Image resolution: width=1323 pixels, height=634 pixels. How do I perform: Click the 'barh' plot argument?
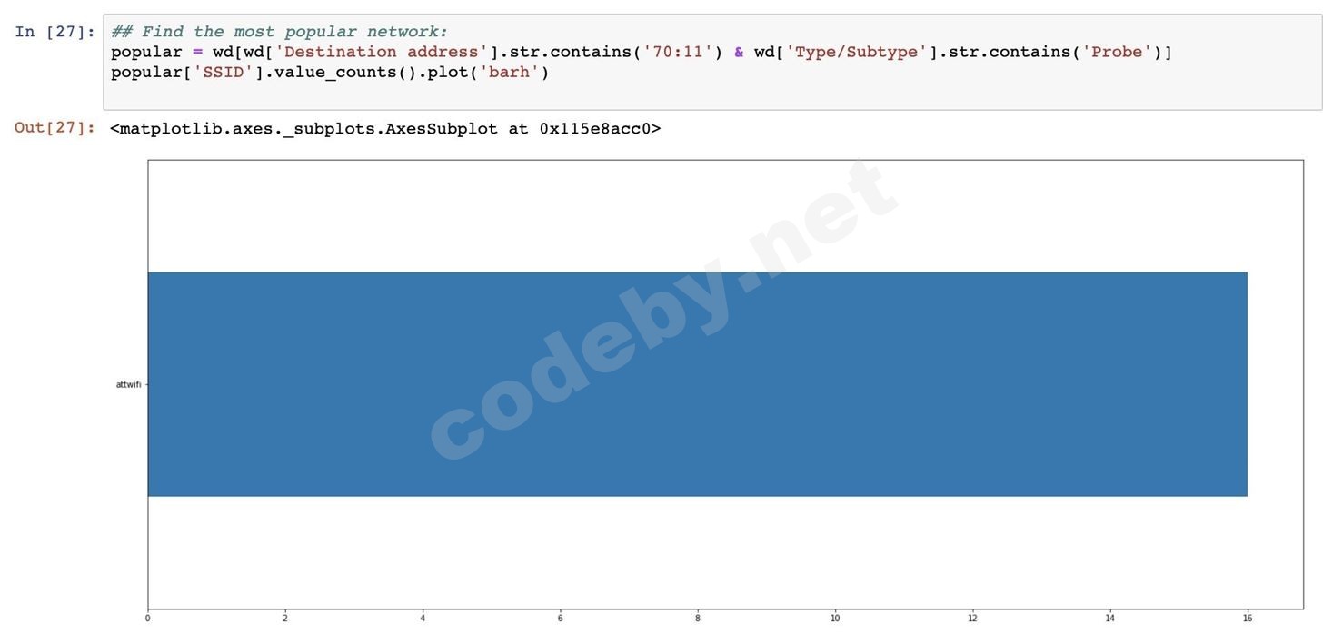pos(514,71)
